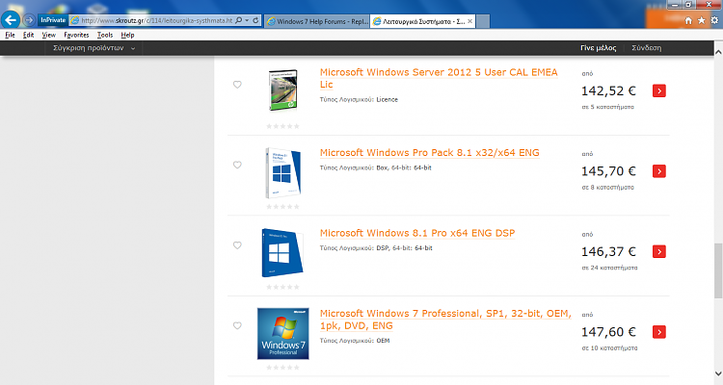Click star rating under Windows Pro Pack 8.1
This screenshot has height=385, width=723.
click(282, 207)
